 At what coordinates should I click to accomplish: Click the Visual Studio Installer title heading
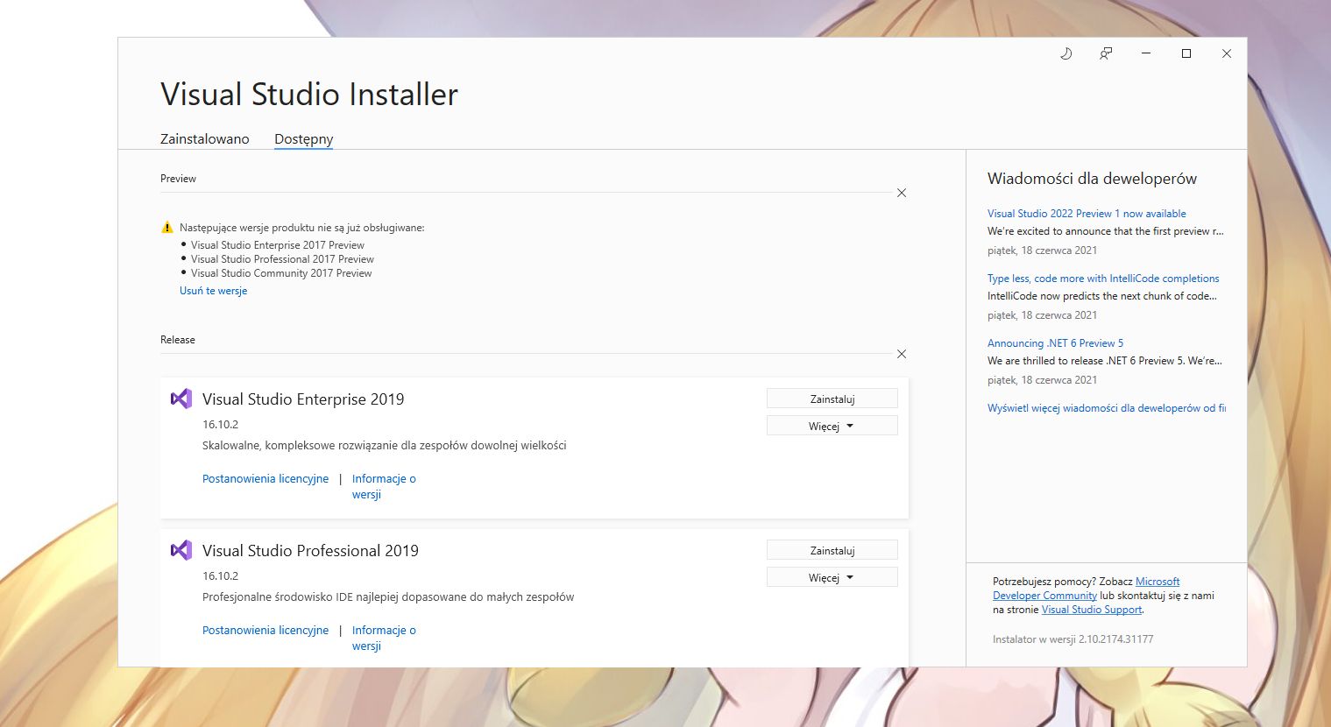click(x=309, y=94)
